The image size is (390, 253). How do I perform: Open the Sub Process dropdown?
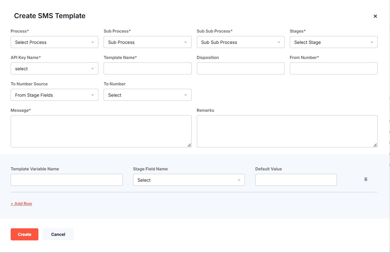(147, 42)
